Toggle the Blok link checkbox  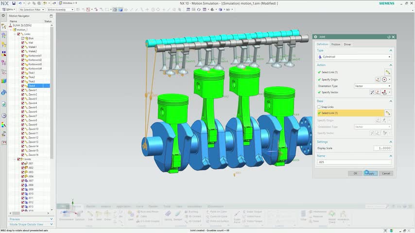point(22,38)
